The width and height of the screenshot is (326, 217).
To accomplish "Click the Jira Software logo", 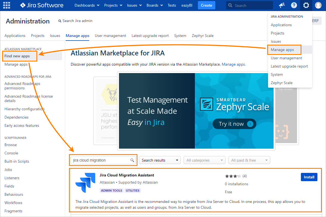I will 41,5.
